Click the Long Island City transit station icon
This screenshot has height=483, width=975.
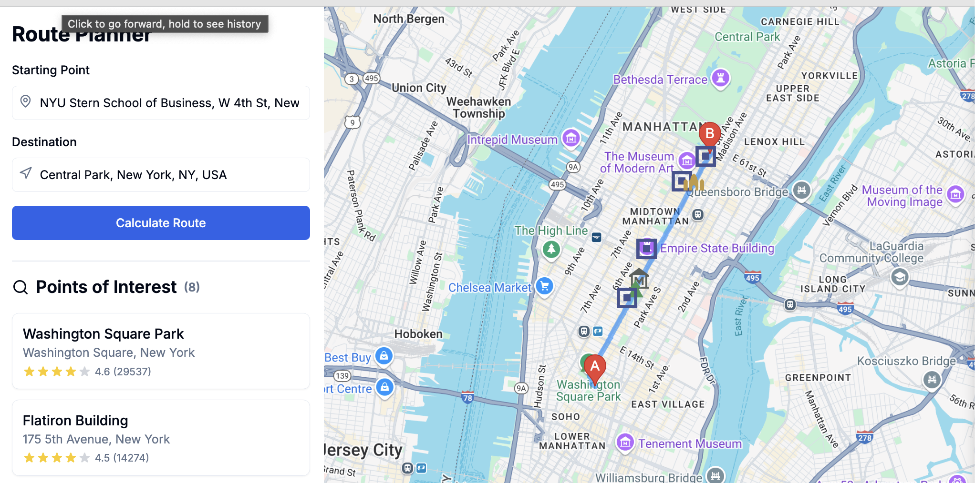790,304
